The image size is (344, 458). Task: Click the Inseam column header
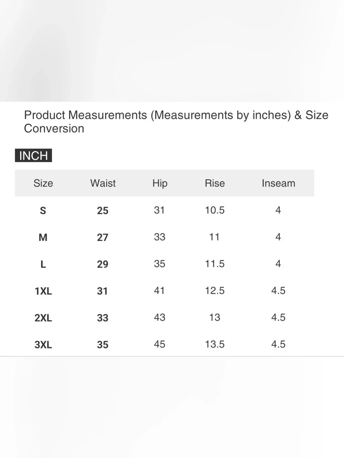click(x=278, y=183)
